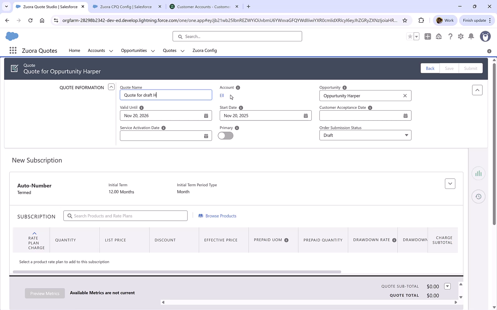
Task: Clear the Oppurtunity Harper opportunity field
Action: click(x=405, y=96)
